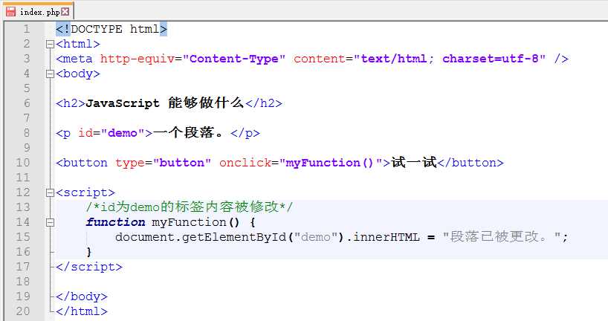Click the closing </body> tag
This screenshot has height=321, width=608.
click(x=82, y=297)
